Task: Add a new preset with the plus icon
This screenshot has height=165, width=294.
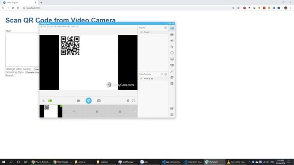Action: (x=166, y=27)
